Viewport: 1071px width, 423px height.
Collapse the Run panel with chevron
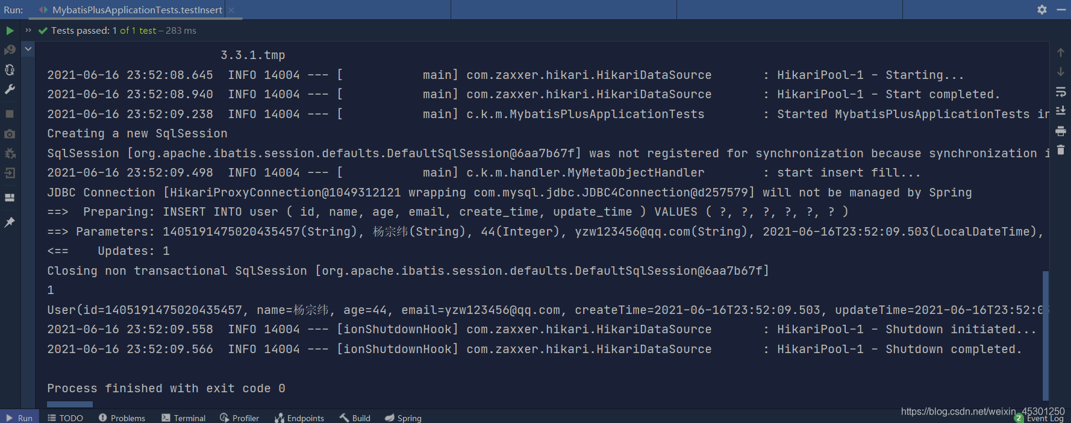tap(28, 48)
